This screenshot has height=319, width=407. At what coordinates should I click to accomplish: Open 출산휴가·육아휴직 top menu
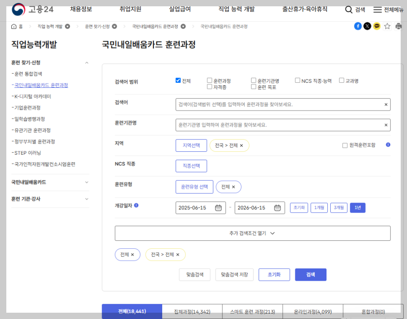305,9
